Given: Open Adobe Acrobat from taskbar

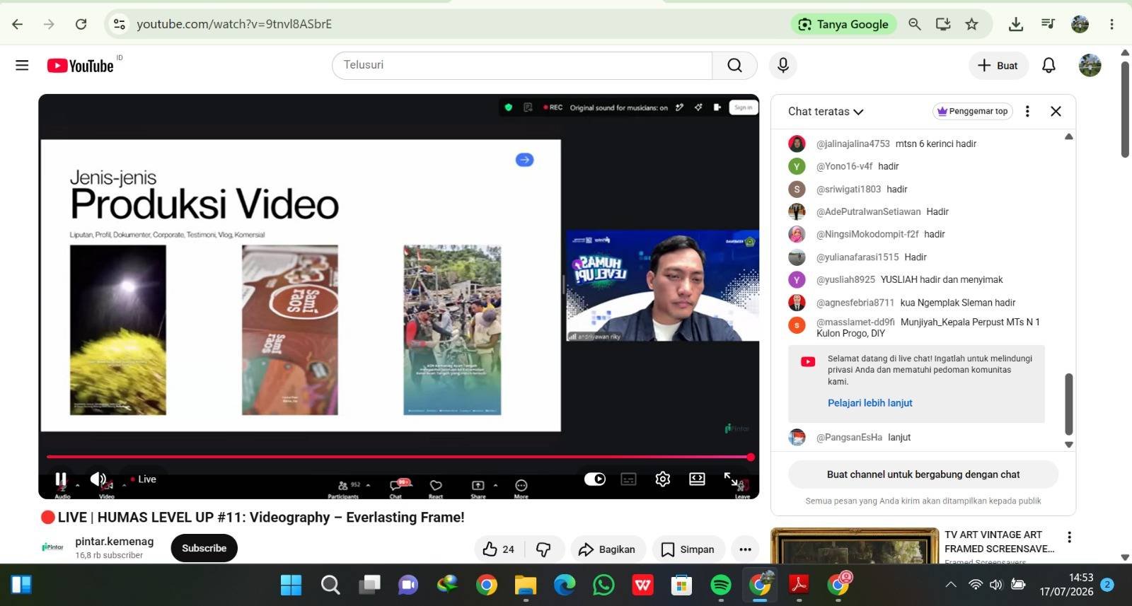Looking at the screenshot, I should [x=799, y=585].
